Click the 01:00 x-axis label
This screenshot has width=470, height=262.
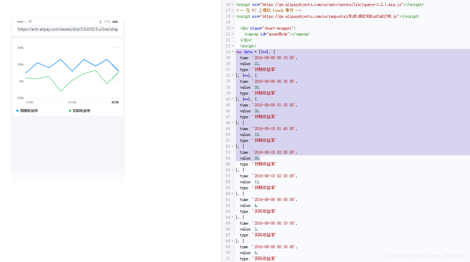72,102
